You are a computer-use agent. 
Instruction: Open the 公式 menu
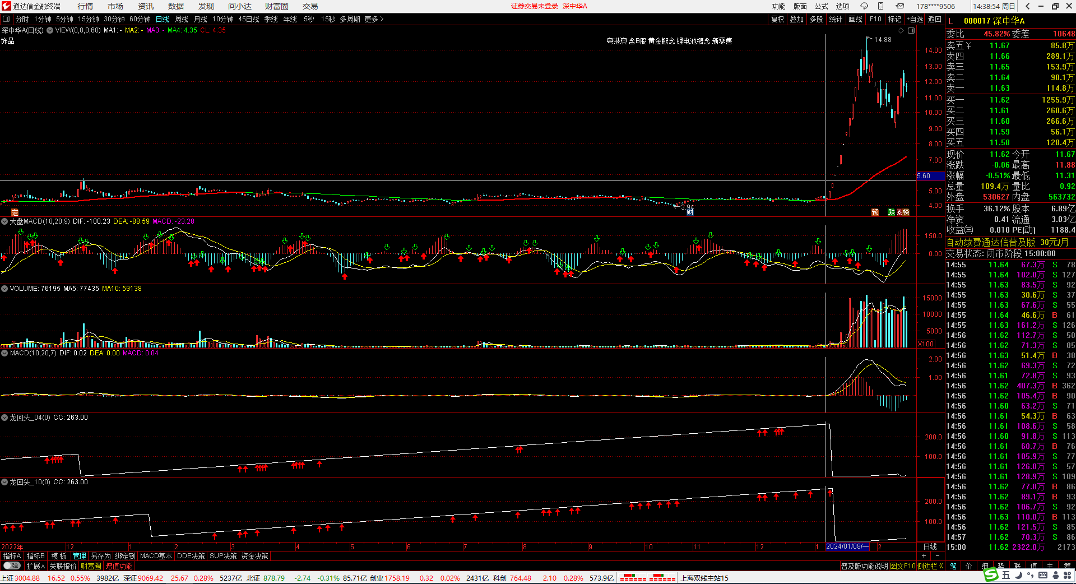coord(822,6)
